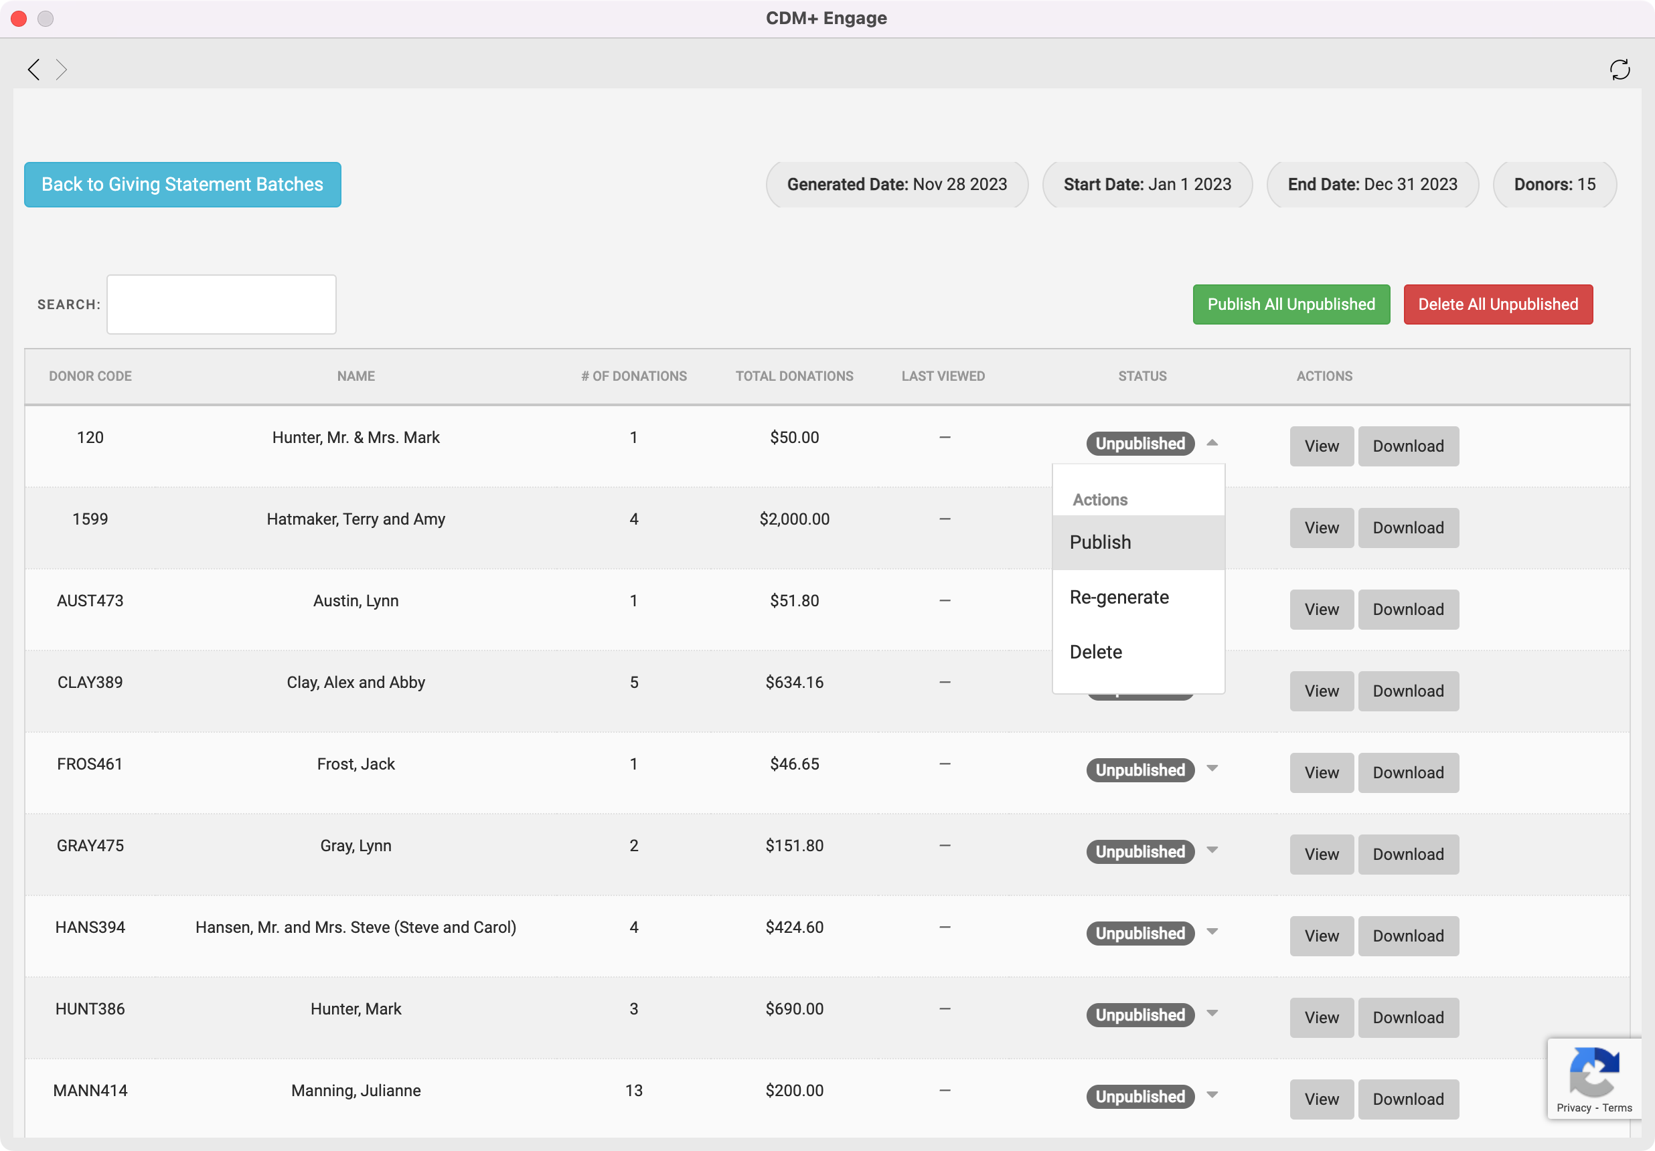Focus the Search input field

[222, 304]
